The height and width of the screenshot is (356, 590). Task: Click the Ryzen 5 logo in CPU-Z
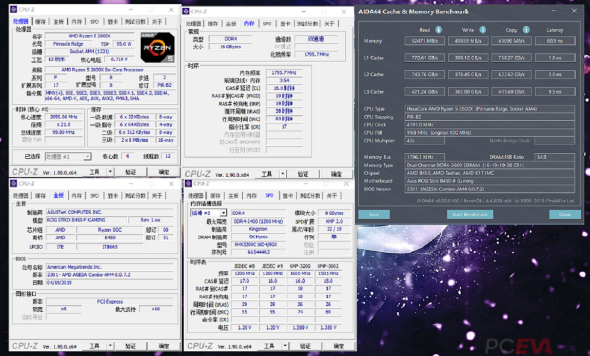[158, 47]
